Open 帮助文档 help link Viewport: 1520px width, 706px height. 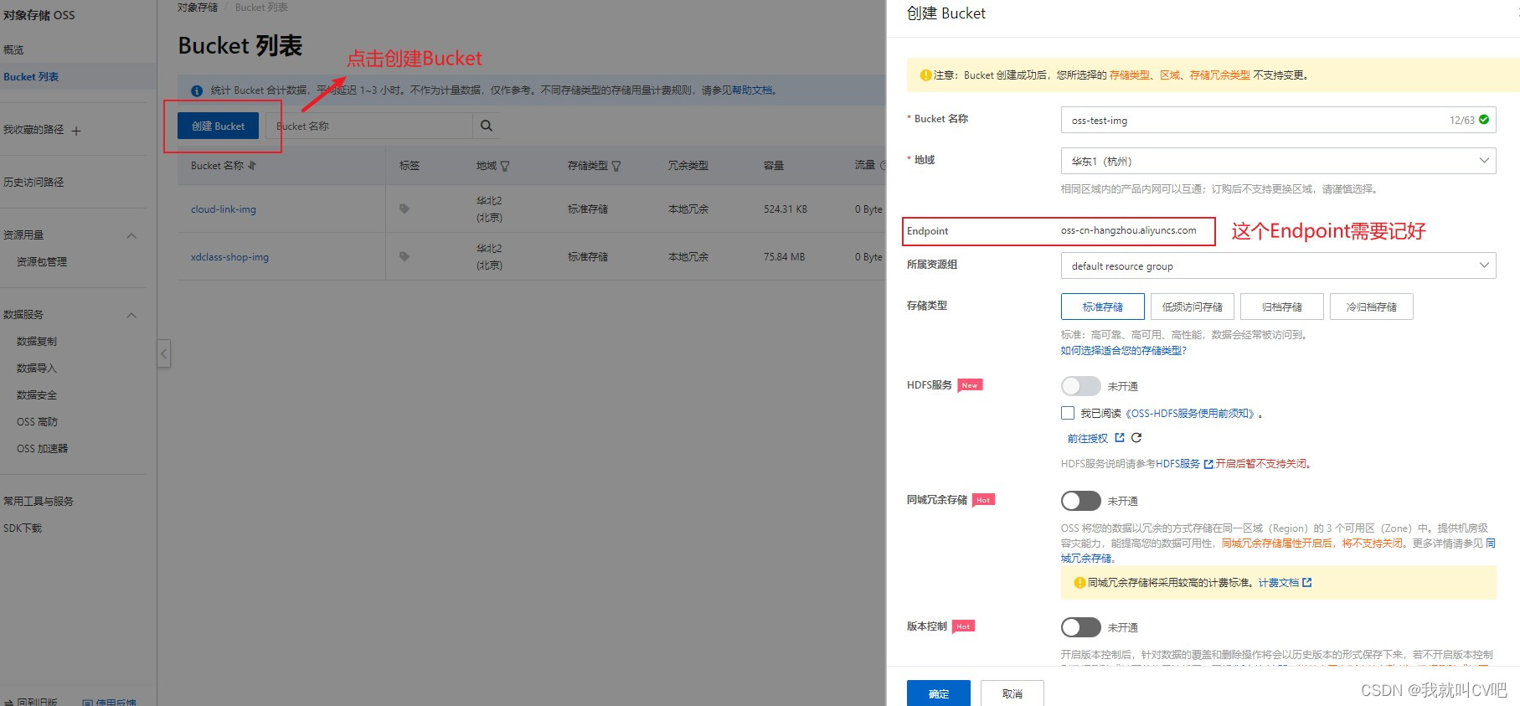tap(752, 90)
